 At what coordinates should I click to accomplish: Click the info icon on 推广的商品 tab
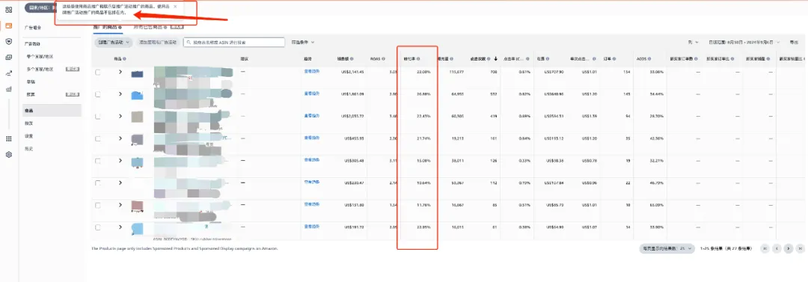(120, 27)
